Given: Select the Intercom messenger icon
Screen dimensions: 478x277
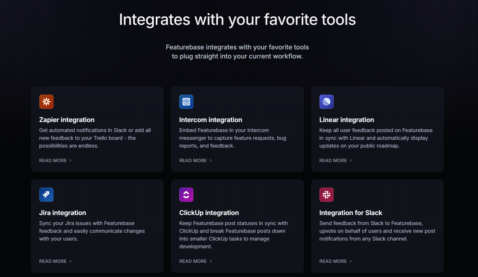Looking at the screenshot, I should click(186, 102).
